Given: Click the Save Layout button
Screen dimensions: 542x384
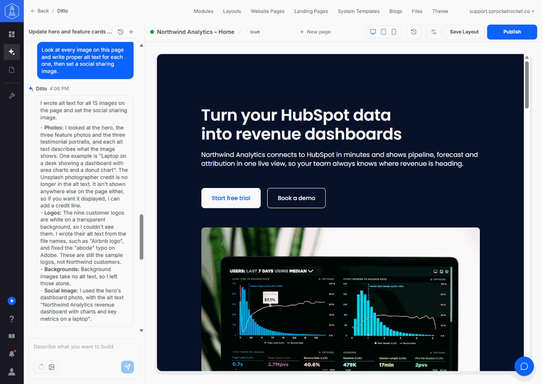Looking at the screenshot, I should (x=464, y=32).
